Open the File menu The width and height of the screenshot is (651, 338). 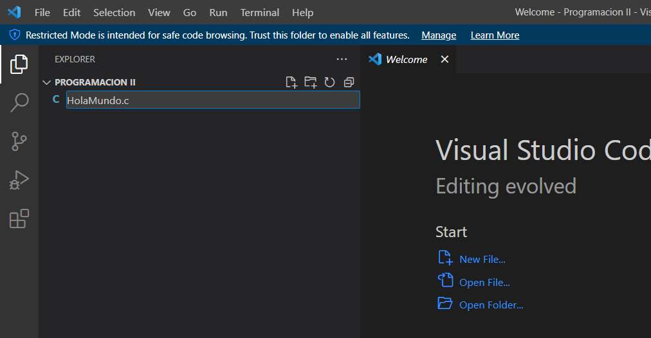point(42,12)
